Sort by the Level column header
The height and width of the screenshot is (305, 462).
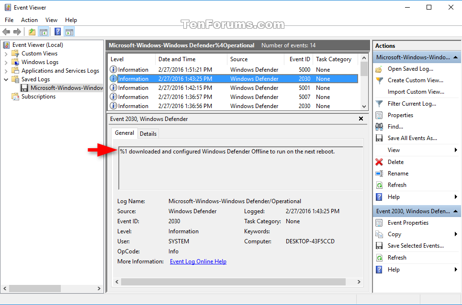point(131,59)
